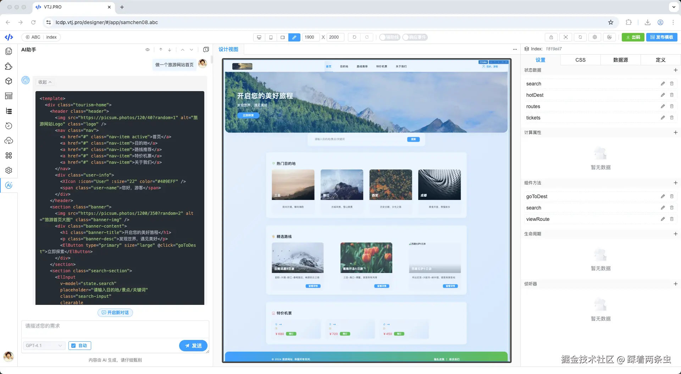Add a new 计算属性 entry

pyautogui.click(x=675, y=133)
